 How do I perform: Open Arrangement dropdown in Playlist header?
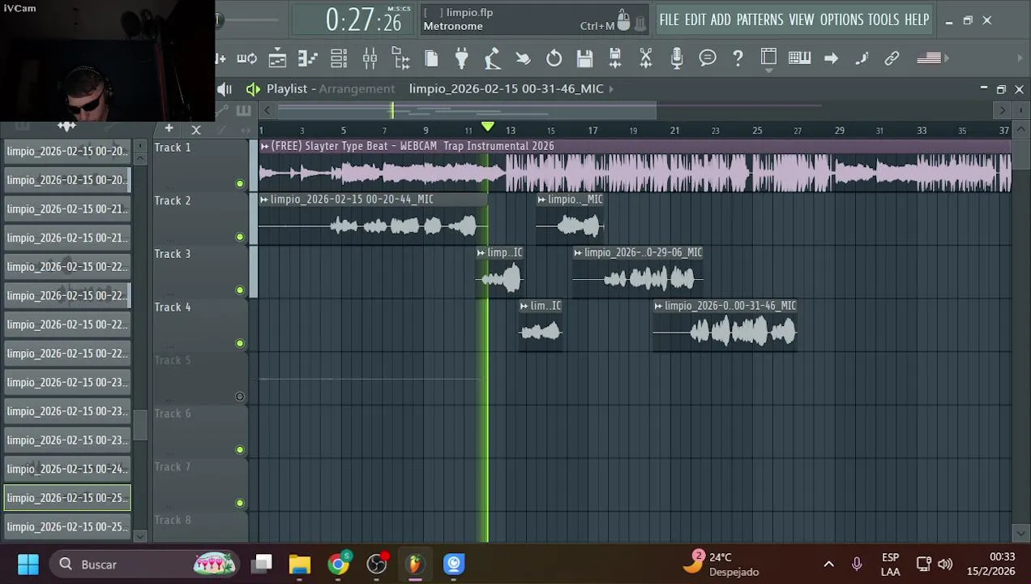[x=357, y=88]
